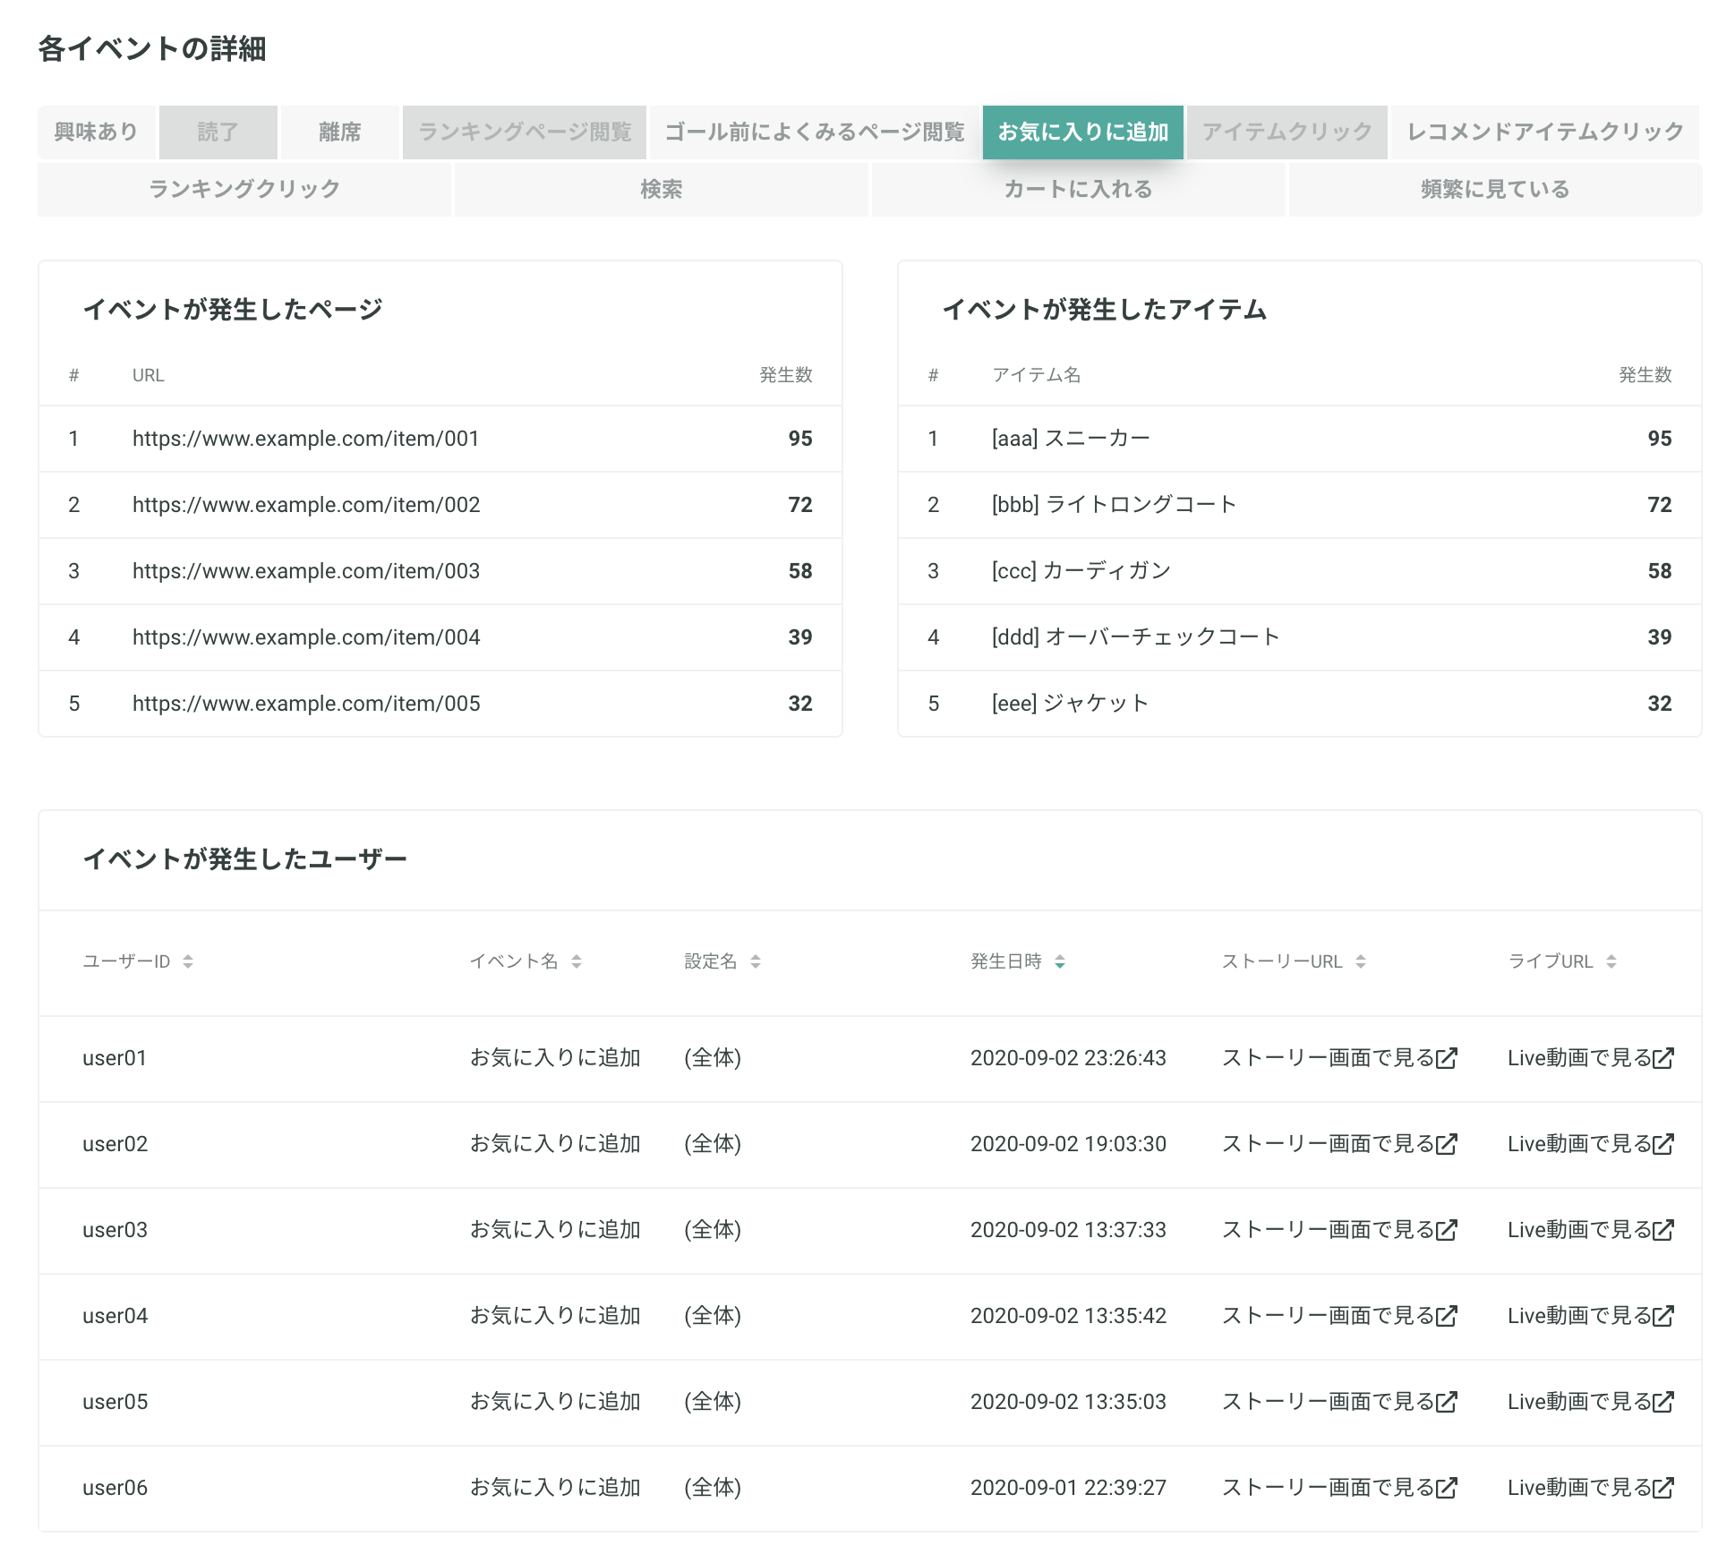Click the user01 ID cell
Viewport: 1735px width, 1563px height.
[115, 1058]
